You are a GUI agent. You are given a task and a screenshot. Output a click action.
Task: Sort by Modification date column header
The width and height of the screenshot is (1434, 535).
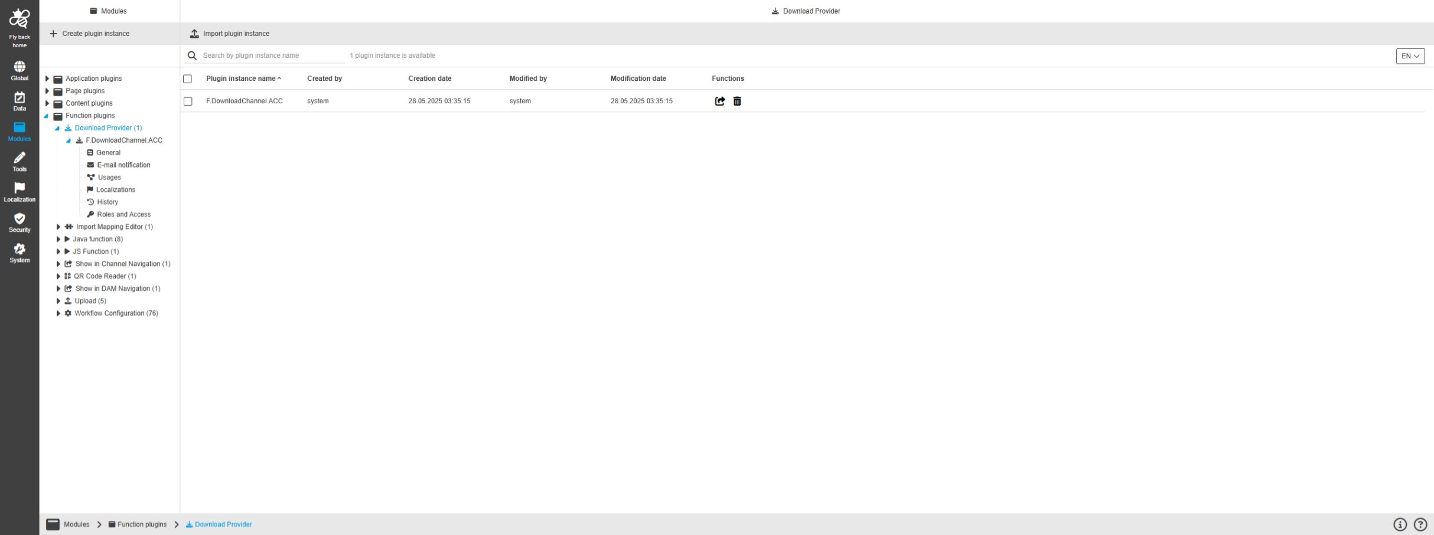tap(638, 78)
